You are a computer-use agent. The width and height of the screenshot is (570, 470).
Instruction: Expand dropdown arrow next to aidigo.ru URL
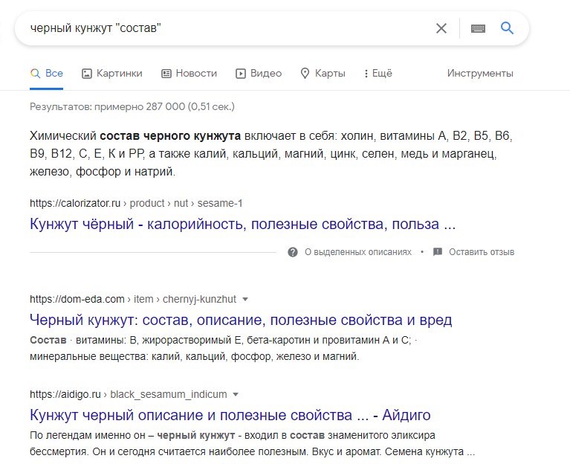[x=236, y=394]
